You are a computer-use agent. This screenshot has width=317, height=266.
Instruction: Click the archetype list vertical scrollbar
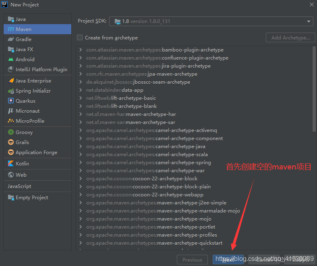click(x=314, y=89)
